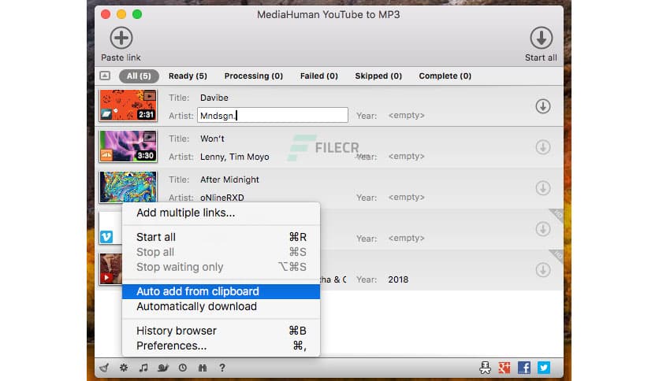Download the After Midnight track
The height and width of the screenshot is (381, 659).
point(542,188)
